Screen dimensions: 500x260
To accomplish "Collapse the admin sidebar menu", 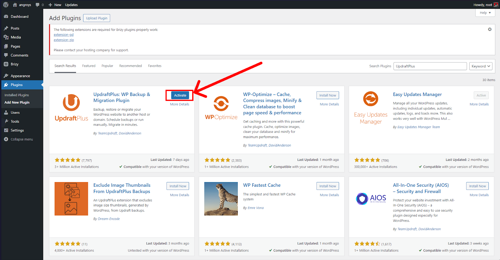I will (22, 139).
